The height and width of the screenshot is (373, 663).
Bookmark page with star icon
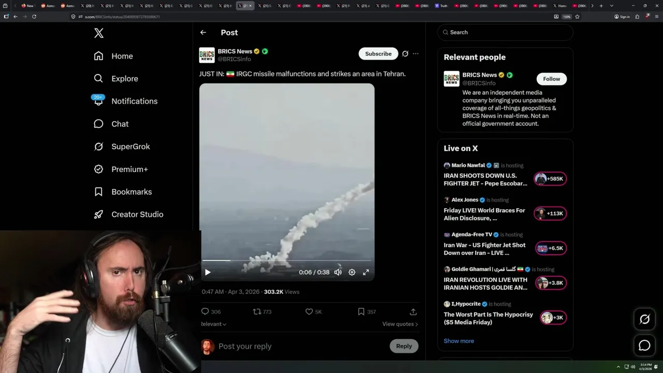[577, 17]
